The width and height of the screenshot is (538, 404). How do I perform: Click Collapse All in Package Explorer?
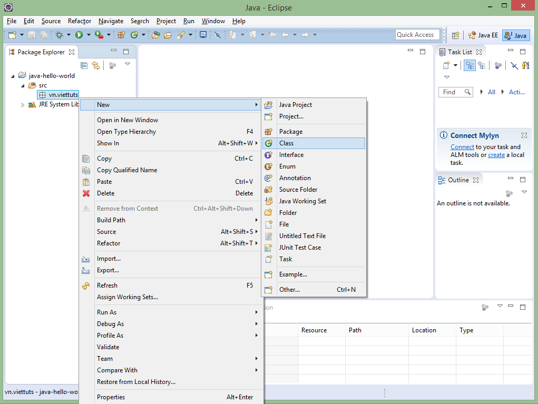(x=84, y=65)
